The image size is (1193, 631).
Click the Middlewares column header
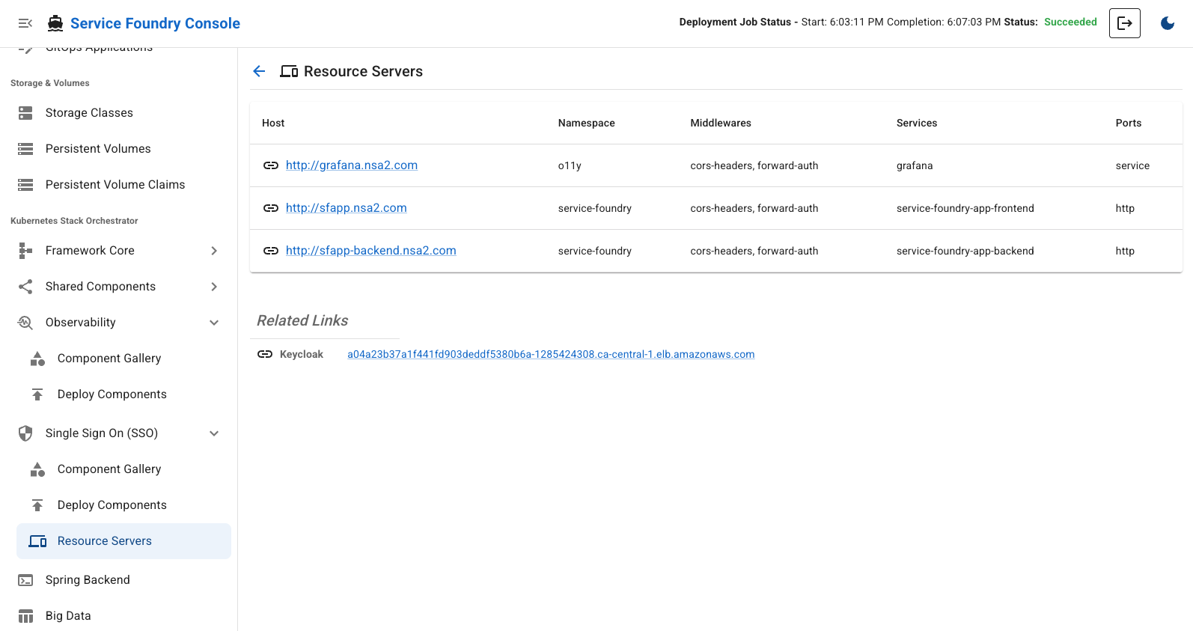tap(721, 123)
